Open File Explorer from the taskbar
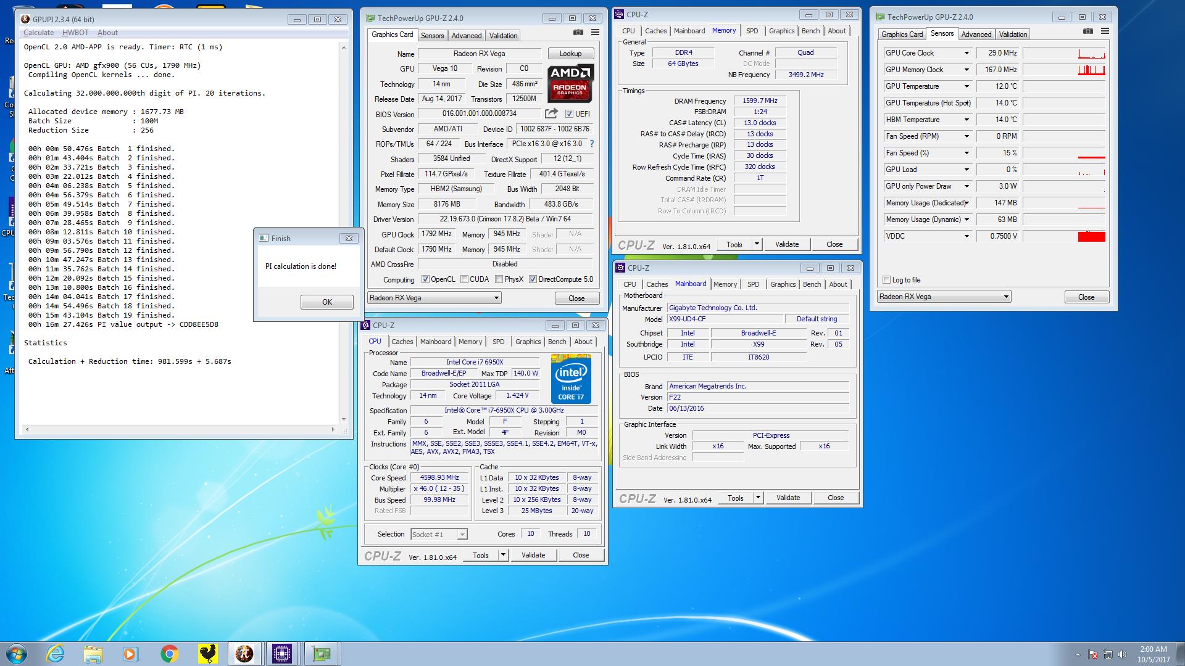 pos(93,654)
